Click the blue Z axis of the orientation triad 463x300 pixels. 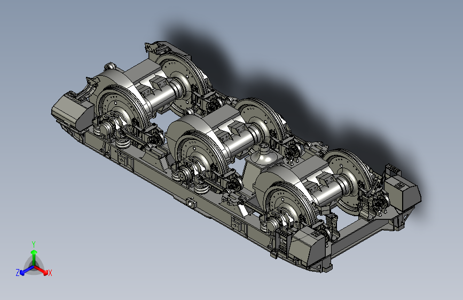click(x=27, y=270)
